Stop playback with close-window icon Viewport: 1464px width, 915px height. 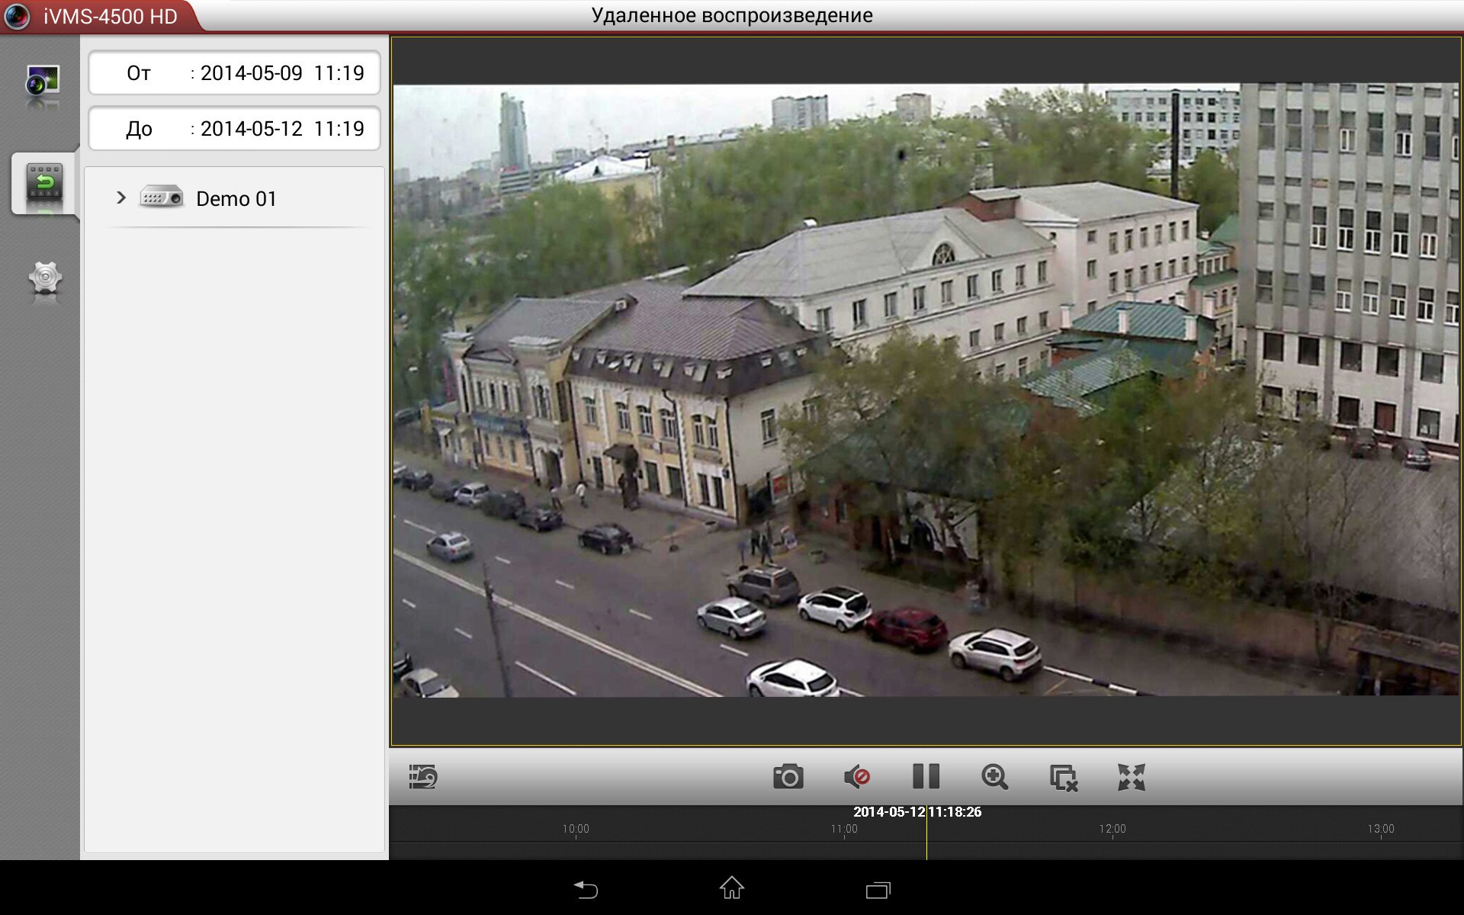(x=1064, y=778)
